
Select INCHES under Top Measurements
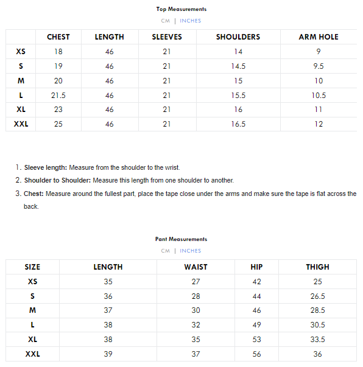tap(191, 21)
